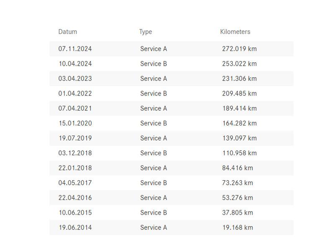The width and height of the screenshot is (335, 251).
Task: Click the Type column header
Action: [x=145, y=32]
